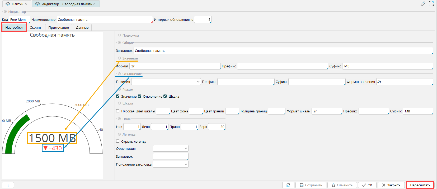437x189 pixels.
Task: Open the three-dots menu button
Action: tap(8, 185)
